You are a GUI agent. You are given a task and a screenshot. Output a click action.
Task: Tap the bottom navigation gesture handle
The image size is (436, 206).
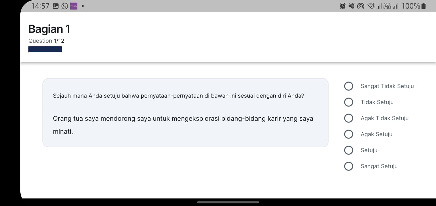click(228, 202)
